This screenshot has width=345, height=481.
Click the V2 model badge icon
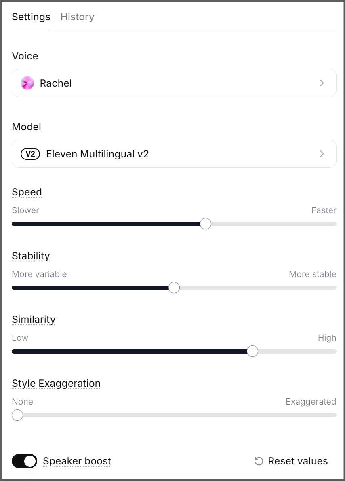[x=30, y=154]
